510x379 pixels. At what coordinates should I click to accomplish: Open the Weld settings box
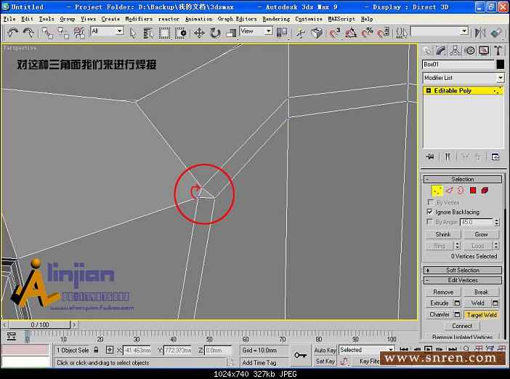(x=495, y=303)
